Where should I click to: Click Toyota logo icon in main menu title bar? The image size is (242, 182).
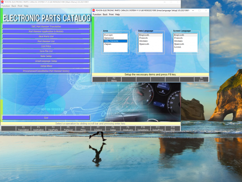(x=2, y=2)
